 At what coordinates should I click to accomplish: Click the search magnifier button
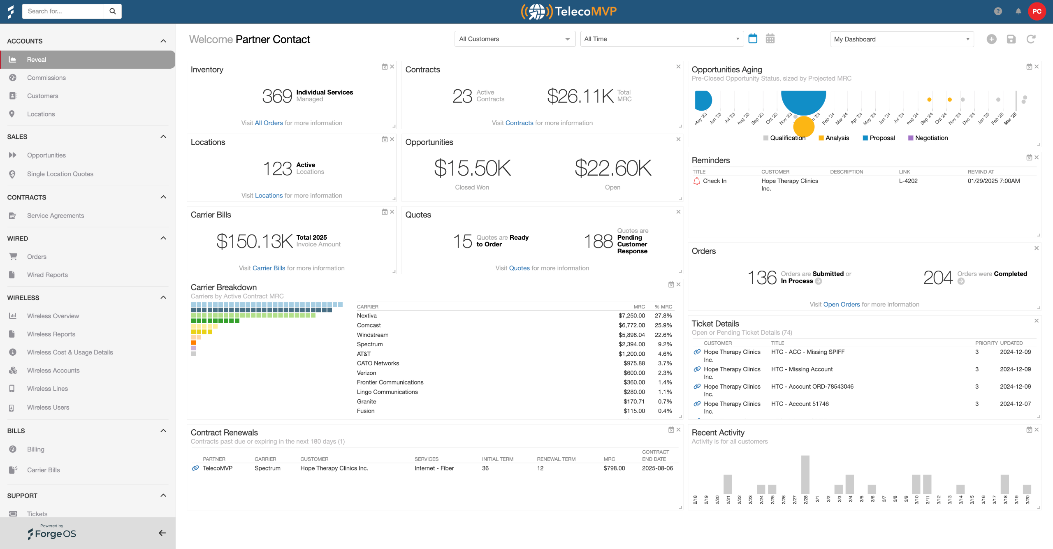pos(112,11)
